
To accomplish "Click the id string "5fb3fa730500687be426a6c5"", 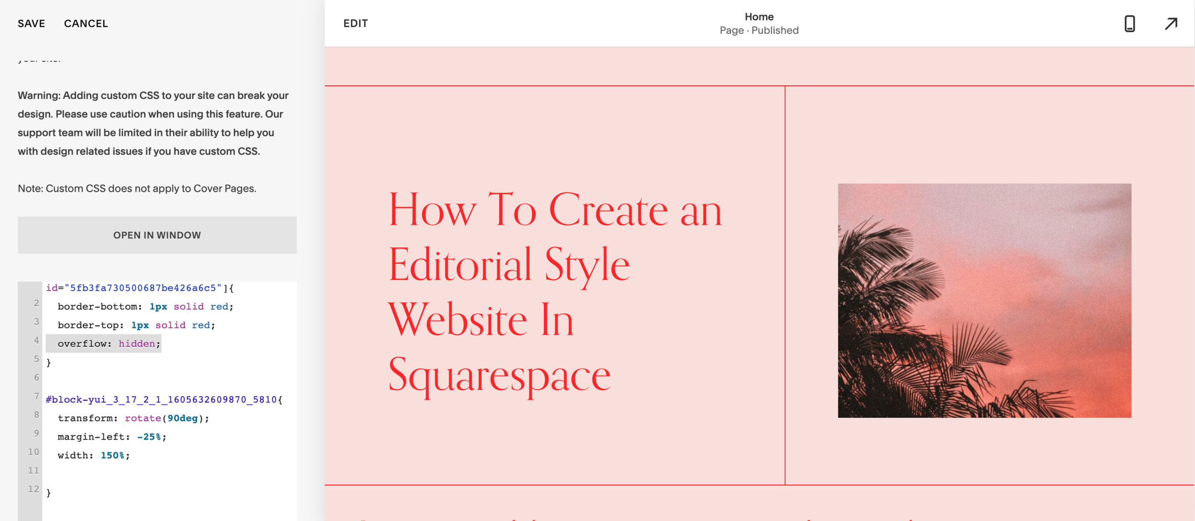I will (x=143, y=288).
